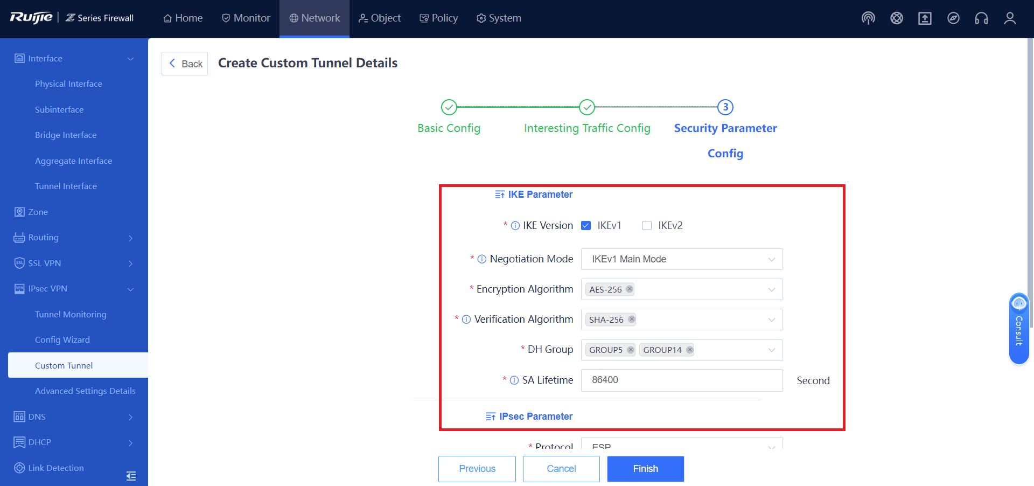Click the Ruijie logo
The width and height of the screenshot is (1034, 486).
(x=31, y=18)
